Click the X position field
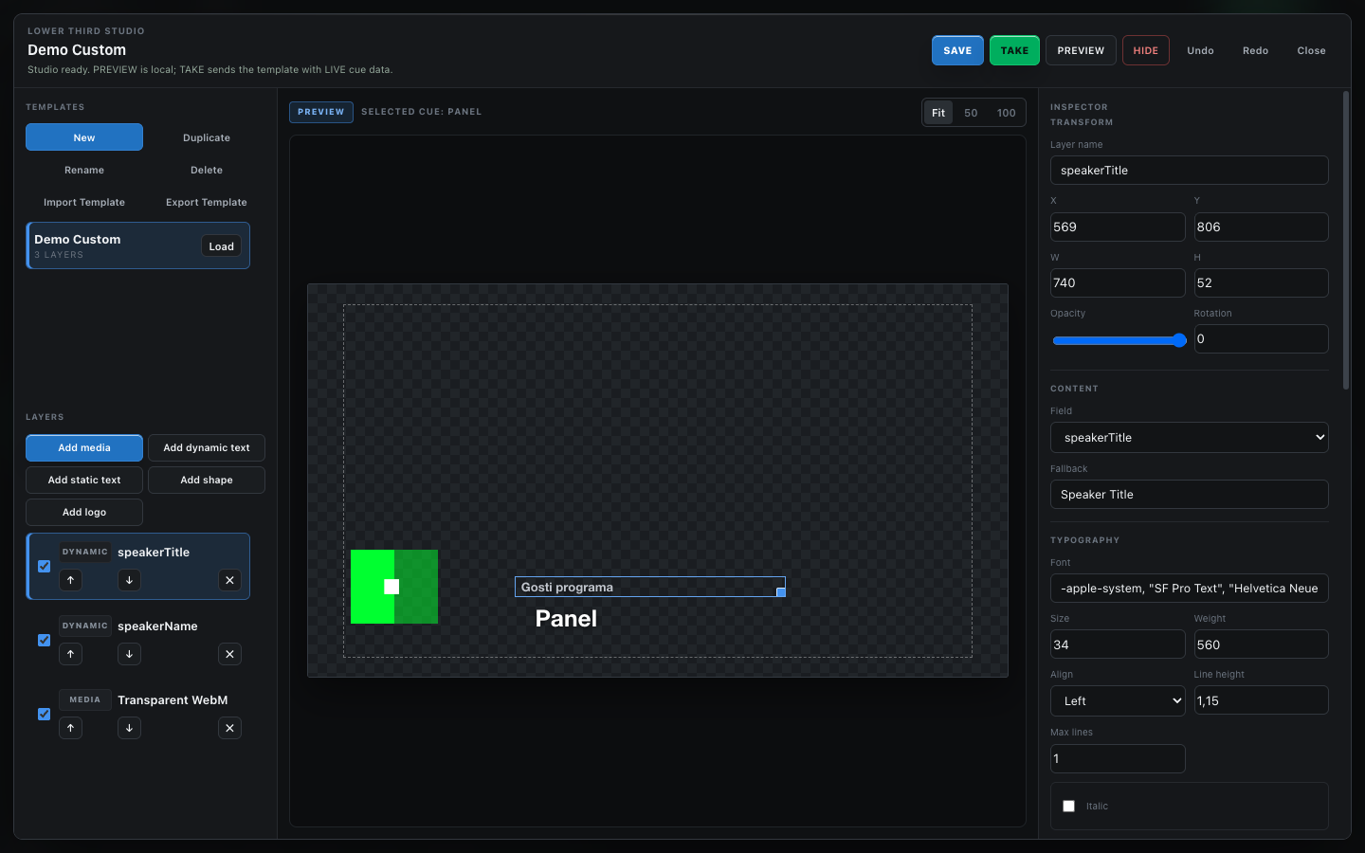The height and width of the screenshot is (853, 1365). [x=1118, y=227]
